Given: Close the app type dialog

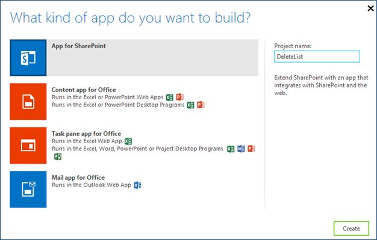Looking at the screenshot, I should pos(370,8).
